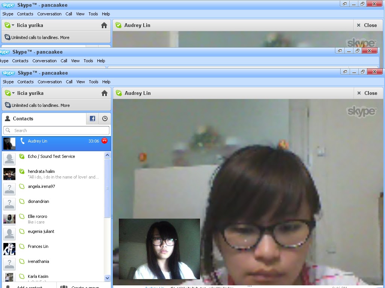
Task: Close the Audrey Lin conversation in the front window
Action: pos(368,93)
